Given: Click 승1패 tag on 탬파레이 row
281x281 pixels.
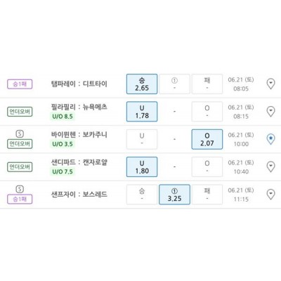Looking at the screenshot, I should point(20,84).
